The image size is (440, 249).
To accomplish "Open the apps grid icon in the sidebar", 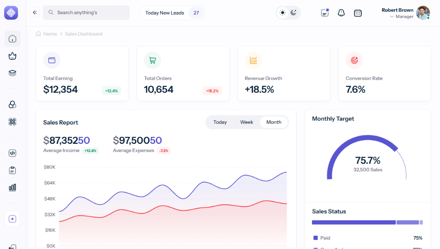I will tap(12, 121).
